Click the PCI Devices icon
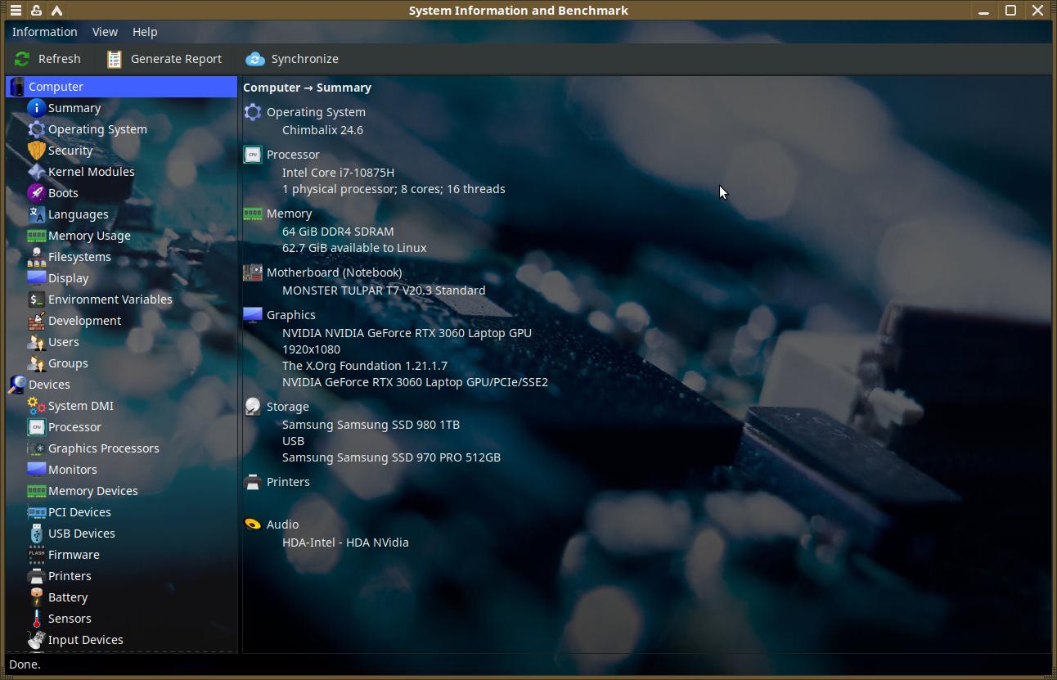 pyautogui.click(x=36, y=512)
